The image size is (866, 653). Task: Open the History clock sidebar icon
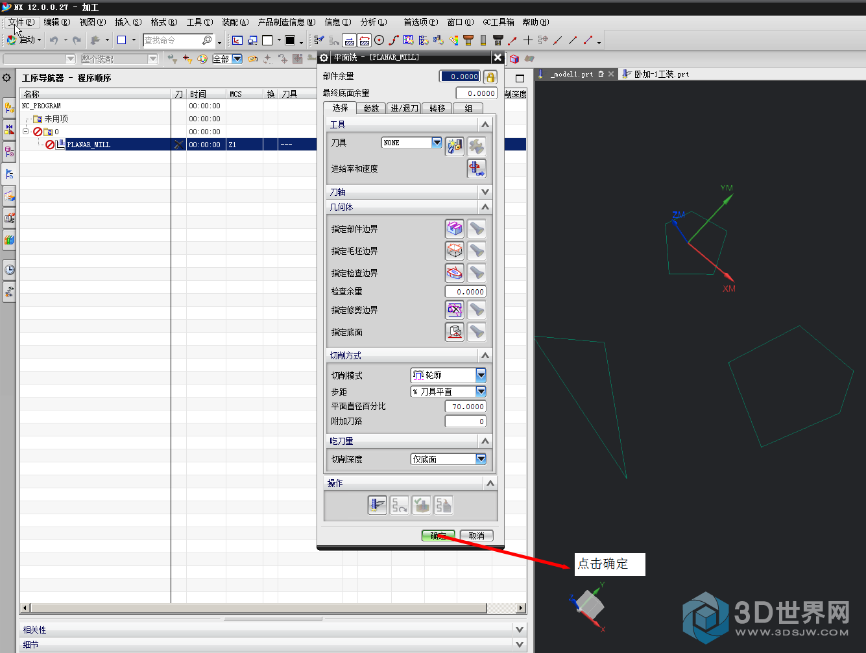pos(9,270)
